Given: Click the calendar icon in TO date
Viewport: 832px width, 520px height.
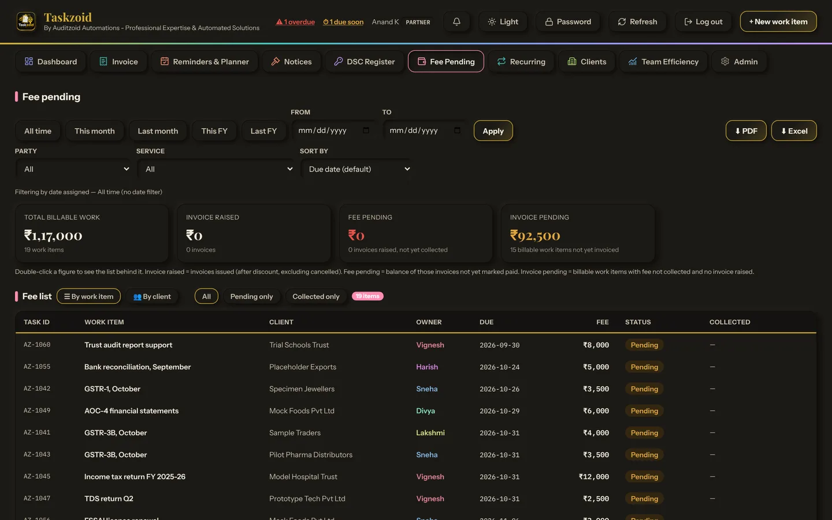Looking at the screenshot, I should coord(457,131).
